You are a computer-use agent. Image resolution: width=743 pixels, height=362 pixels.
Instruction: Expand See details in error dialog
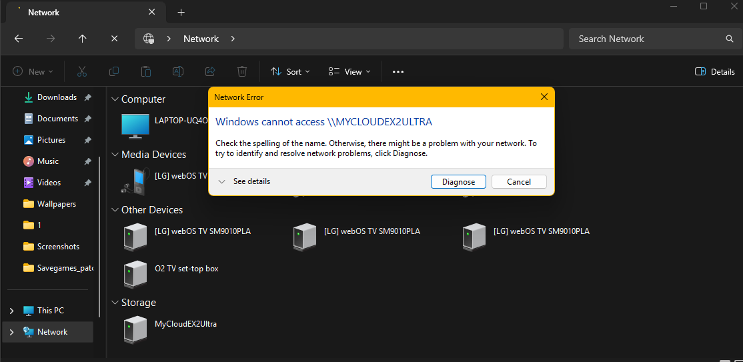point(244,181)
